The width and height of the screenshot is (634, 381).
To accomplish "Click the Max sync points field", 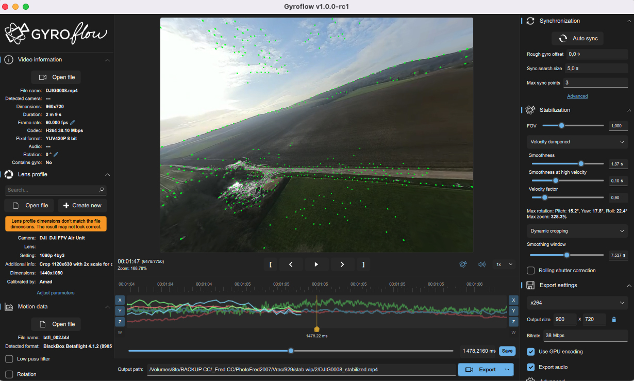I will coord(595,82).
